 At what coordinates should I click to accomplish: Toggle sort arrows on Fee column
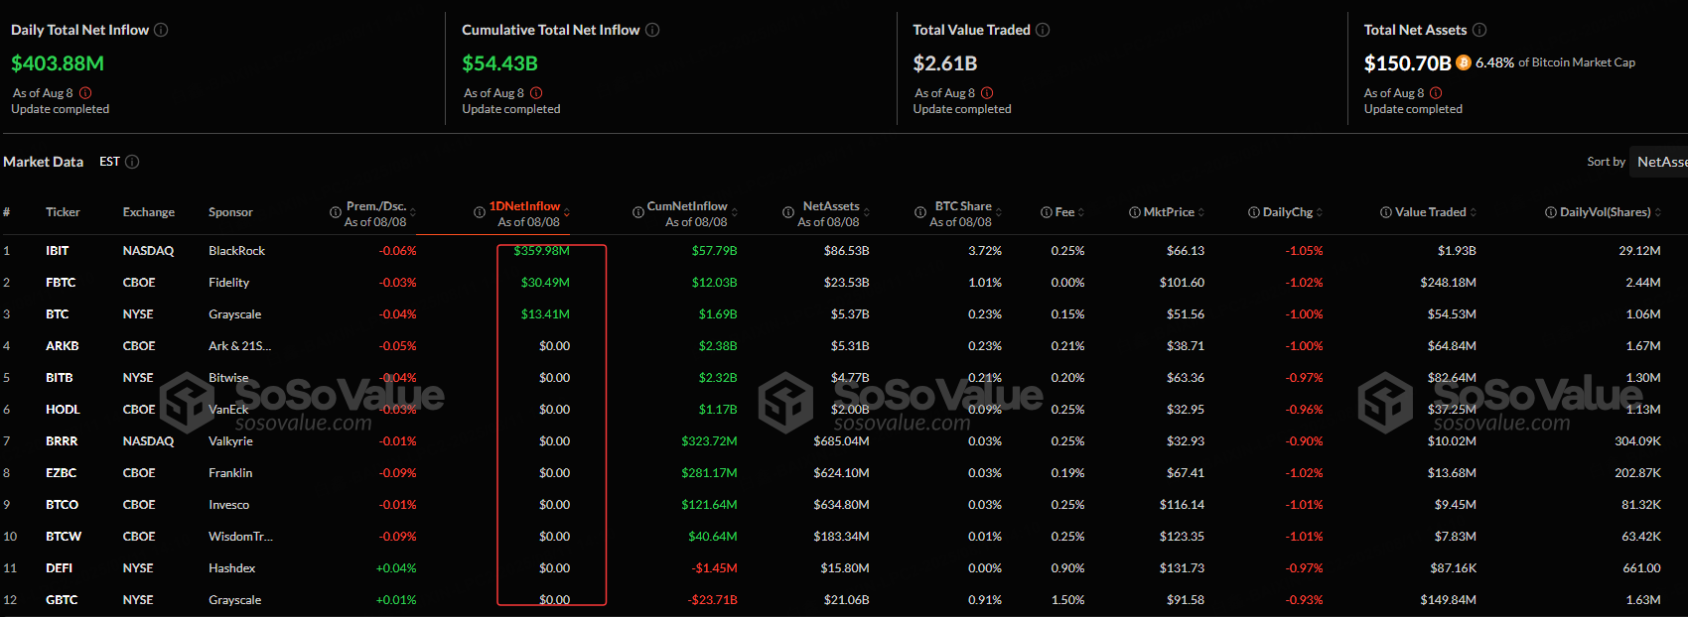pos(1081,212)
